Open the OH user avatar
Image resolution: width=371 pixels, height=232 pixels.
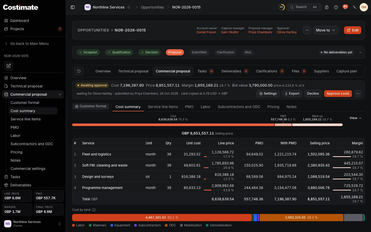[x=364, y=7]
